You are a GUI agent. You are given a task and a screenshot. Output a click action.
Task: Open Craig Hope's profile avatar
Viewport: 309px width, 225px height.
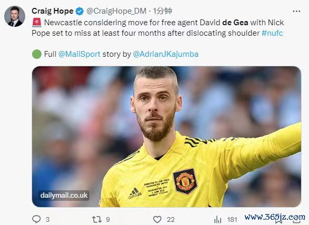pyautogui.click(x=15, y=16)
